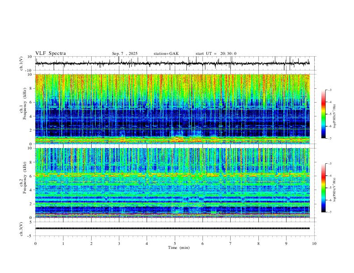Screen dimensions: 354x273
Task: Click the time axis tick label "4"
Action: click(147, 244)
